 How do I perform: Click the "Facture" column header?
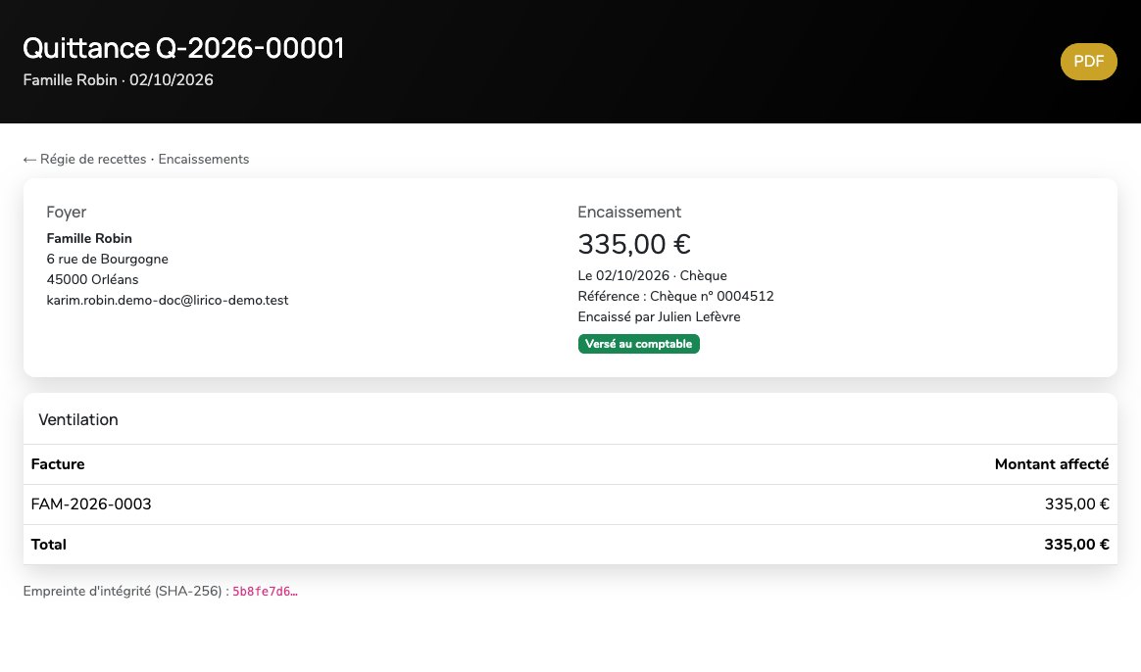tap(58, 464)
